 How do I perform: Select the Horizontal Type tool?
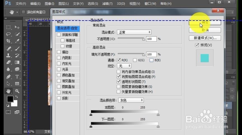(17, 76)
